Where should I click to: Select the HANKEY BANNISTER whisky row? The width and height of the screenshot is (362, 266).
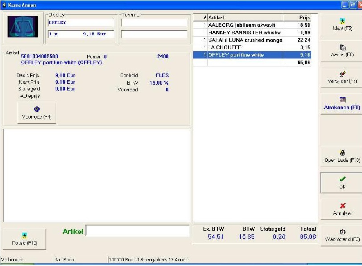coord(252,33)
